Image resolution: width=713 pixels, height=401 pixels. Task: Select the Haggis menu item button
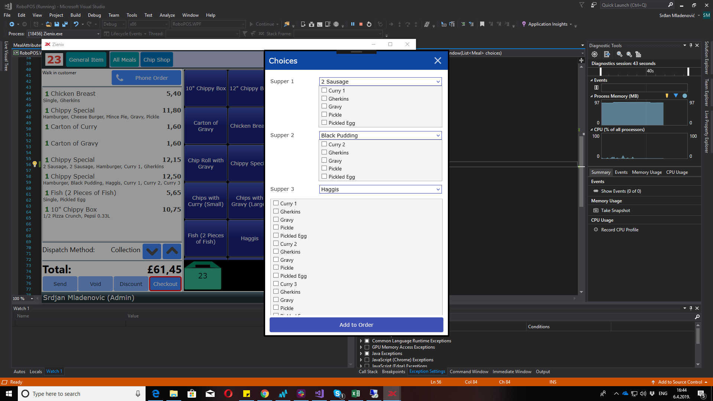tap(250, 238)
